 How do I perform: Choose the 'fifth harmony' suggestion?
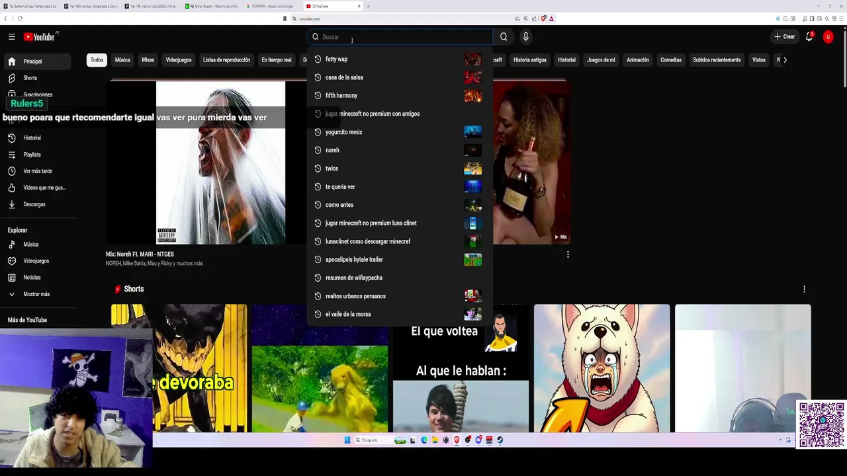[x=399, y=95]
